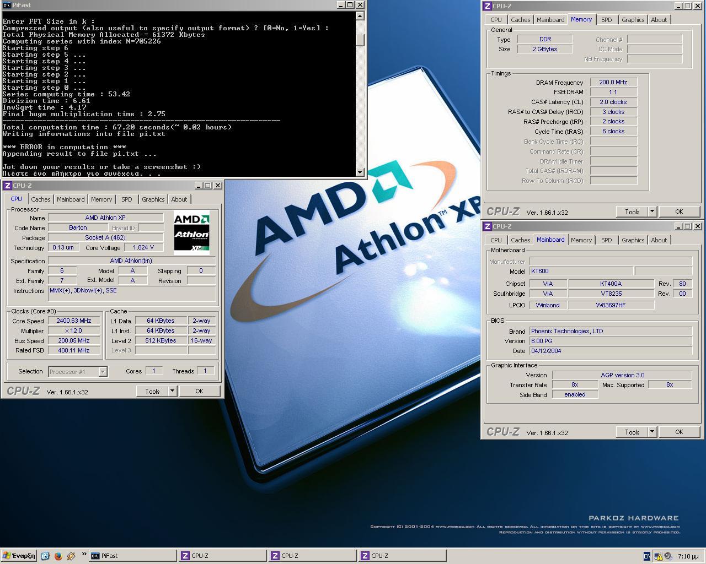Click the Southbridge model field VT8235
706x564 pixels.
(611, 294)
